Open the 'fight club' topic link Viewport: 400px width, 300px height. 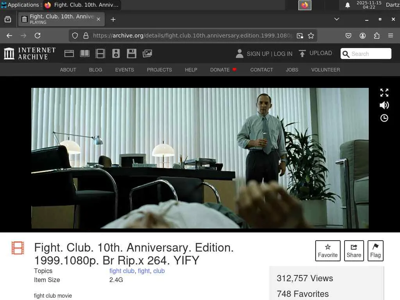coord(122,271)
